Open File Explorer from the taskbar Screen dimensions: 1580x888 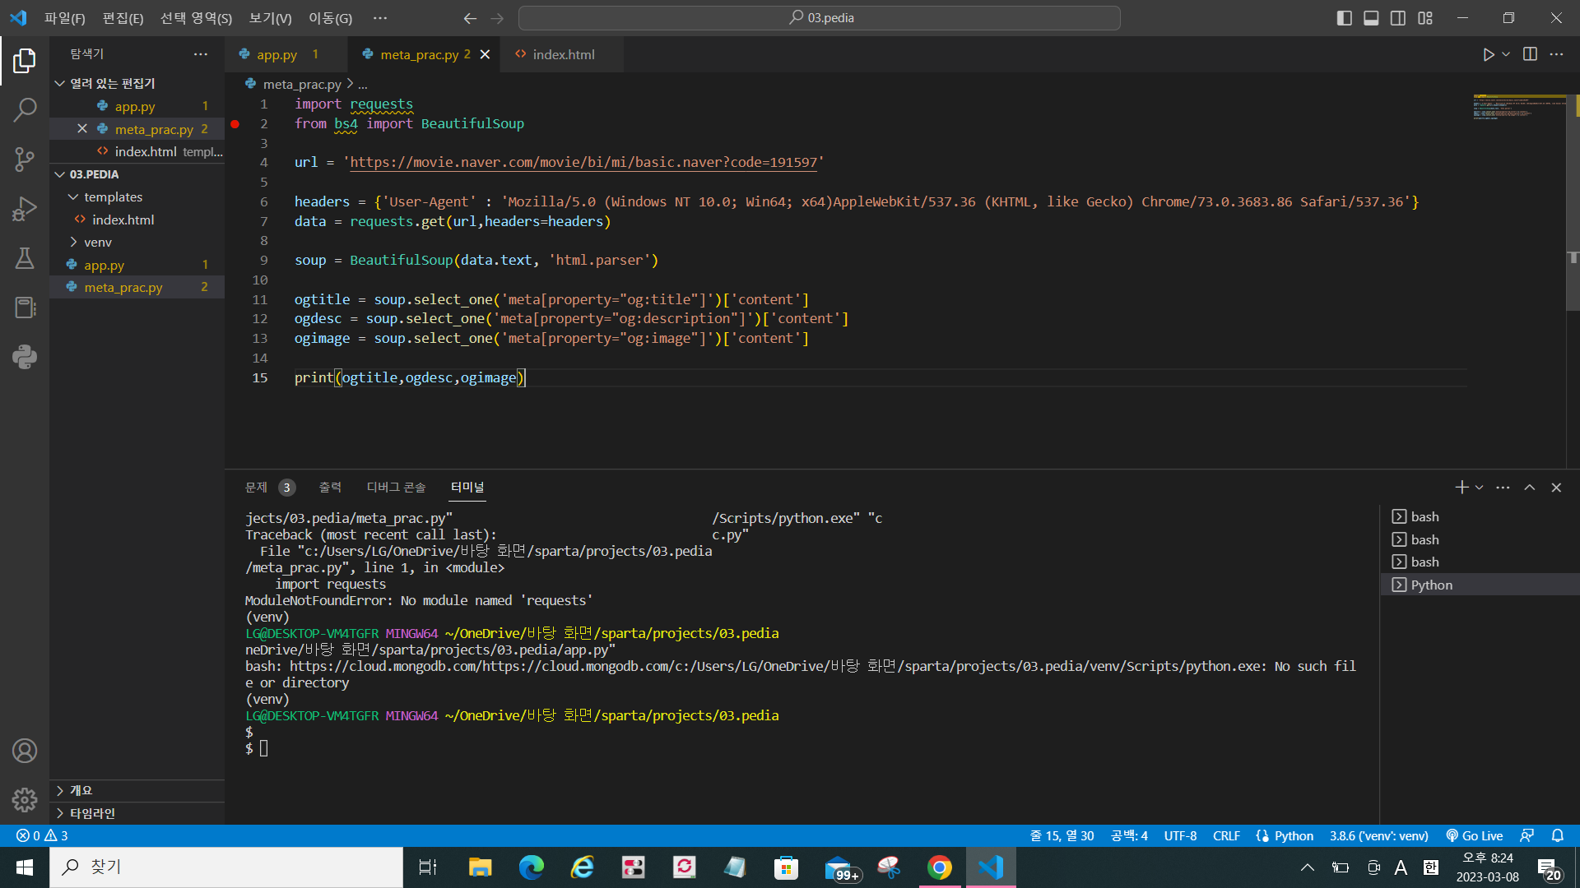480,867
